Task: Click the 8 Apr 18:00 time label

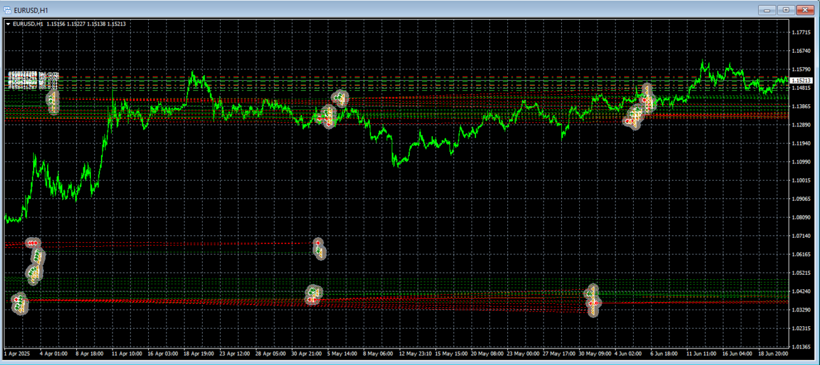Action: click(x=89, y=353)
